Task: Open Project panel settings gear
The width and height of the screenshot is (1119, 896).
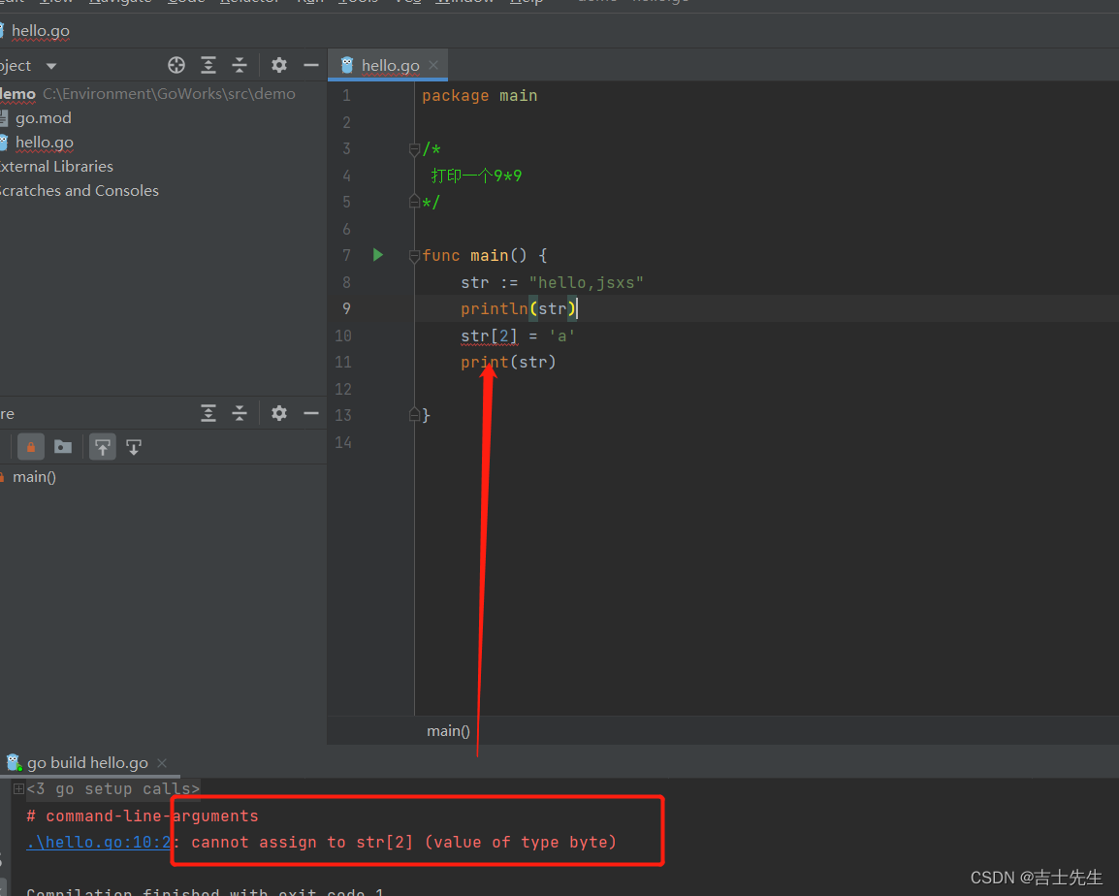Action: click(x=279, y=66)
